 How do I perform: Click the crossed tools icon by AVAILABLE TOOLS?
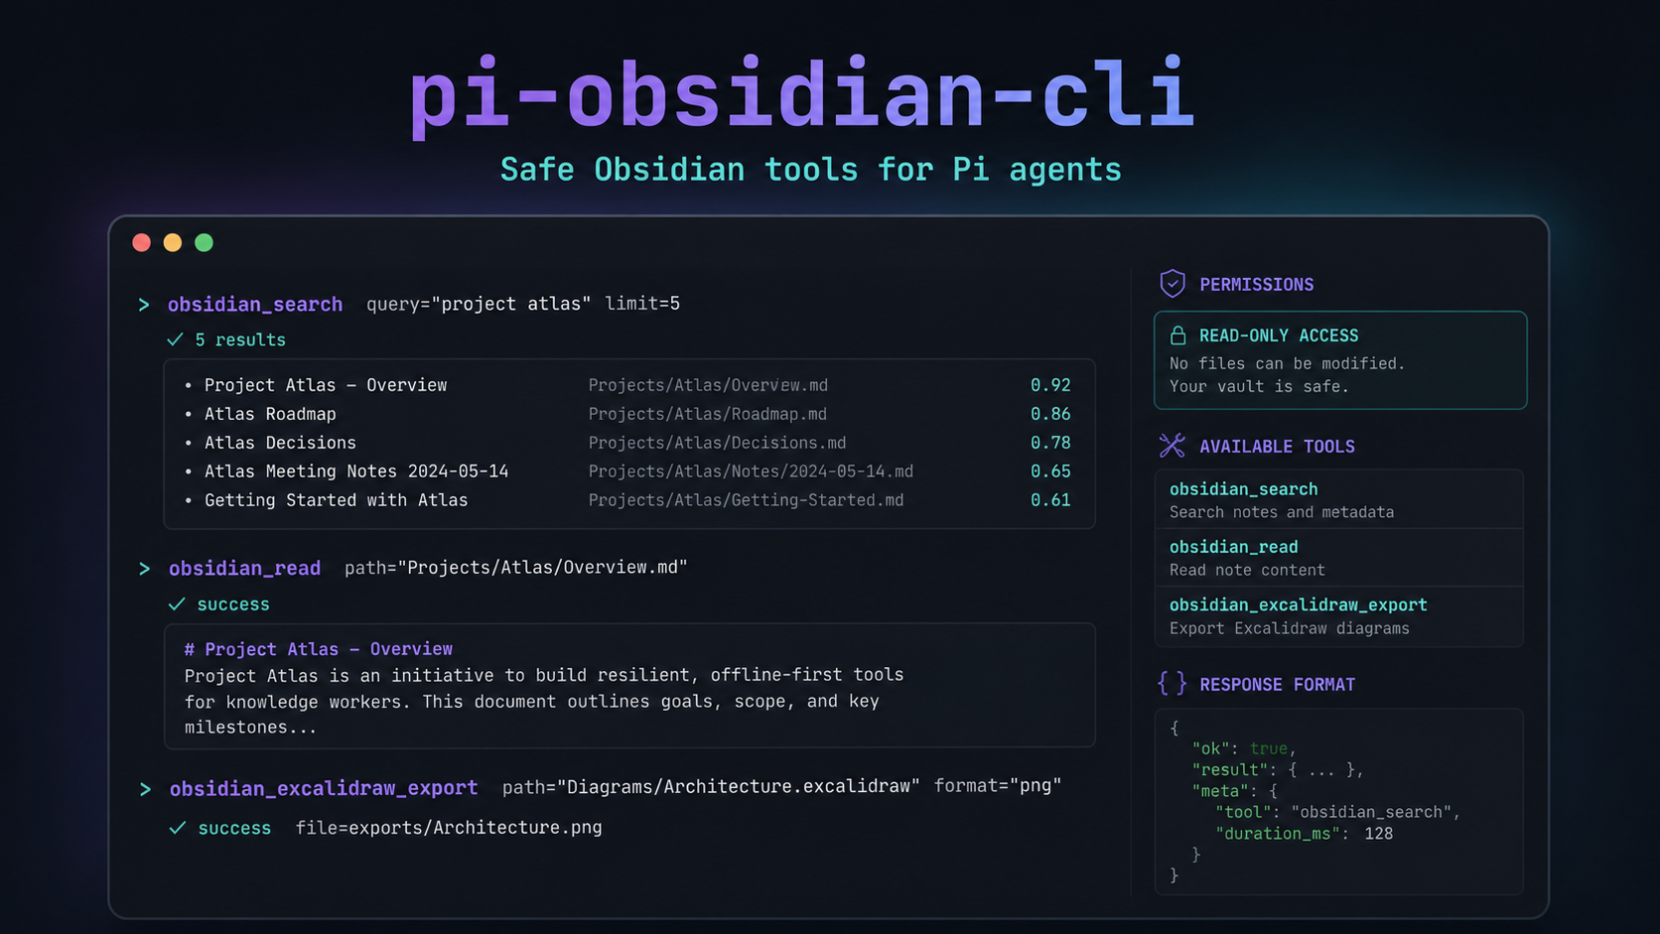(1173, 446)
